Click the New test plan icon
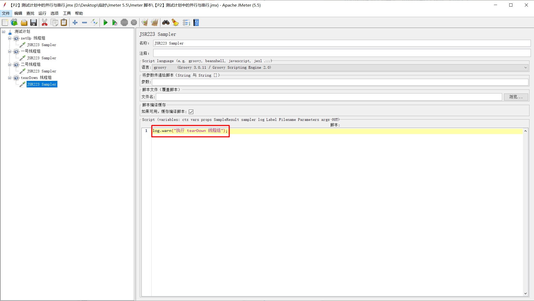This screenshot has height=301, width=534. [5, 23]
